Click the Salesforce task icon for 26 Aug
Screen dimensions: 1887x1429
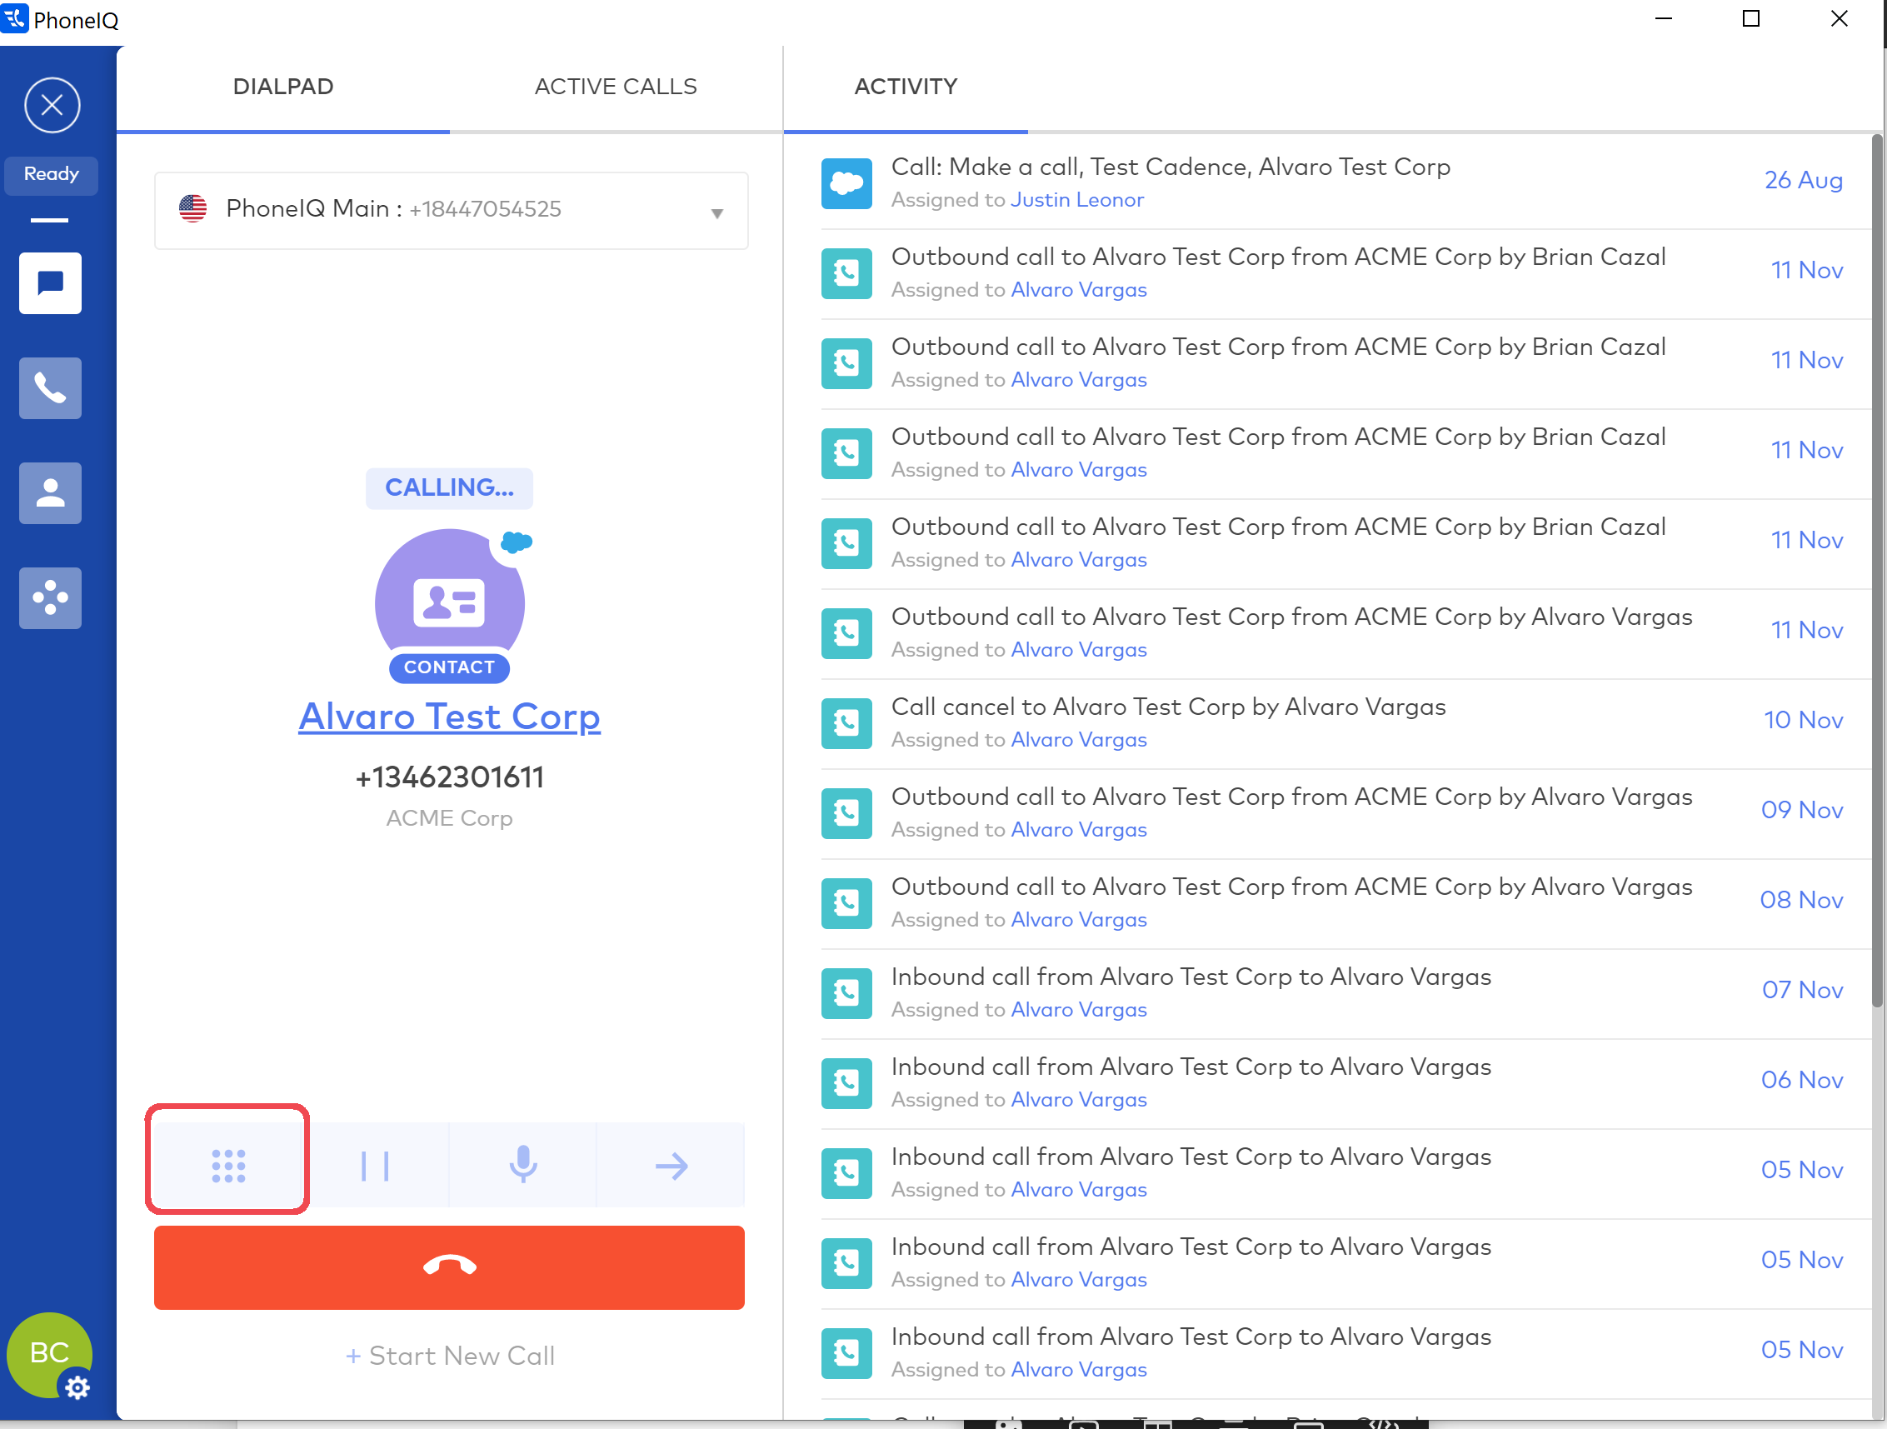point(847,183)
